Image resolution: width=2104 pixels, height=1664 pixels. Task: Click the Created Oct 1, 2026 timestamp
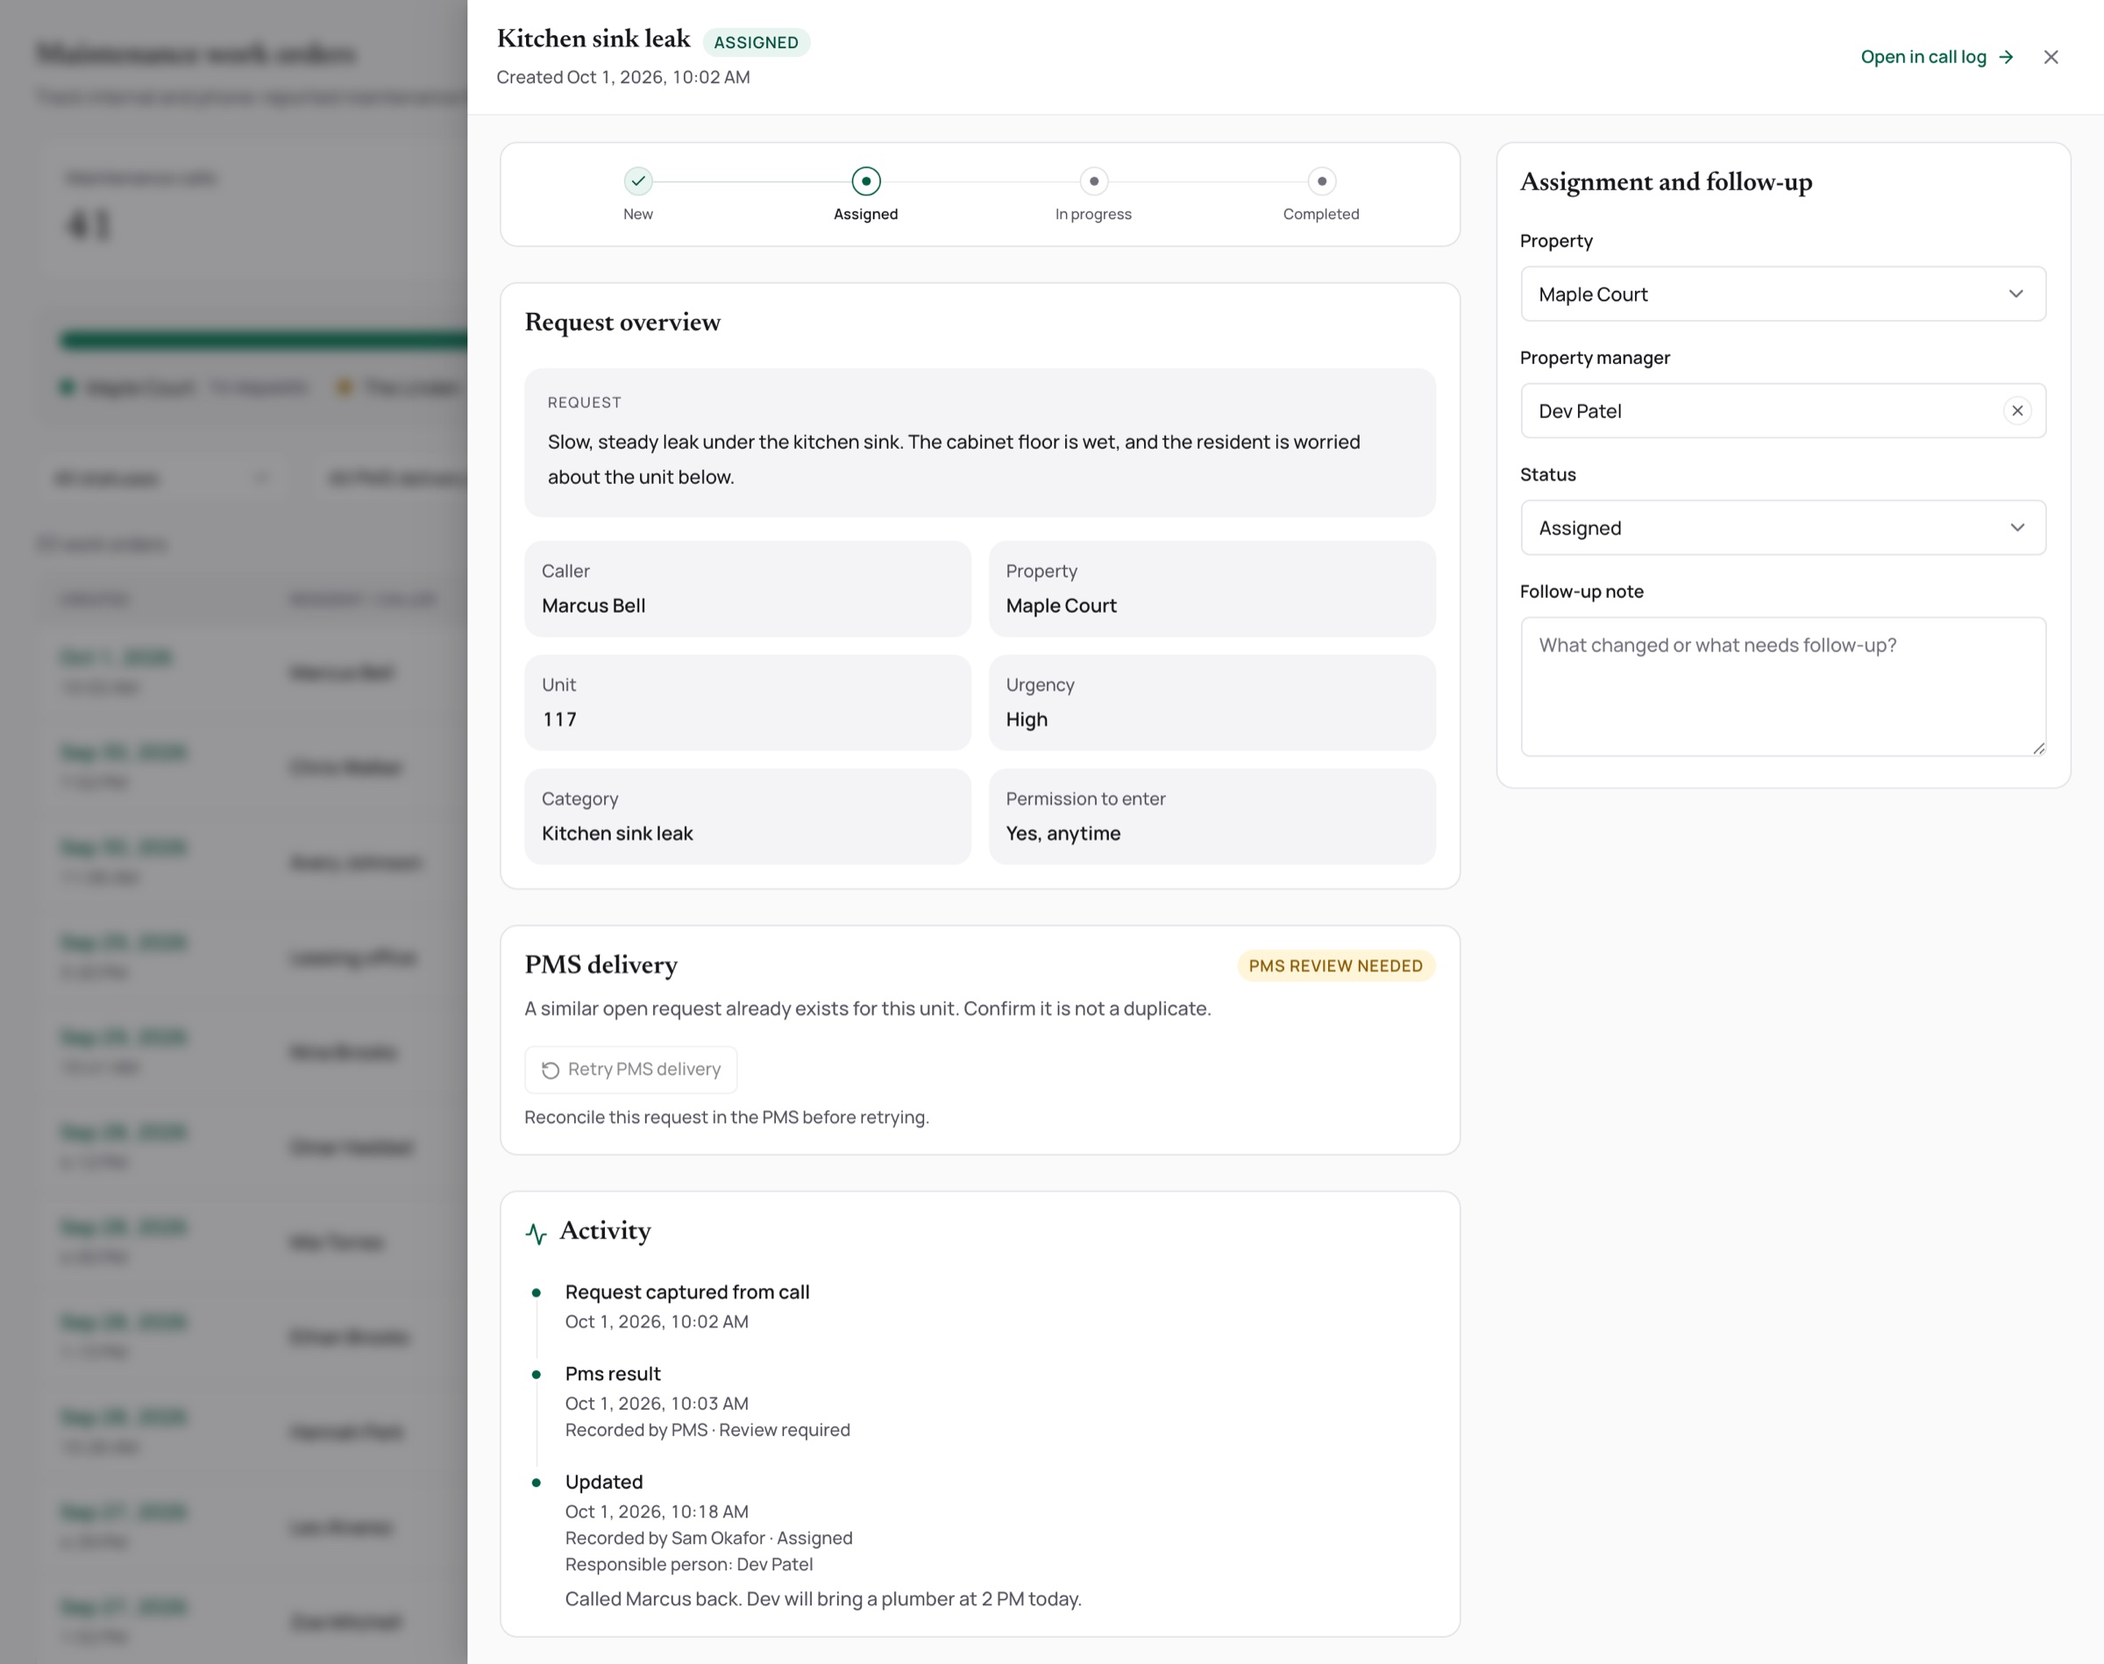[623, 78]
